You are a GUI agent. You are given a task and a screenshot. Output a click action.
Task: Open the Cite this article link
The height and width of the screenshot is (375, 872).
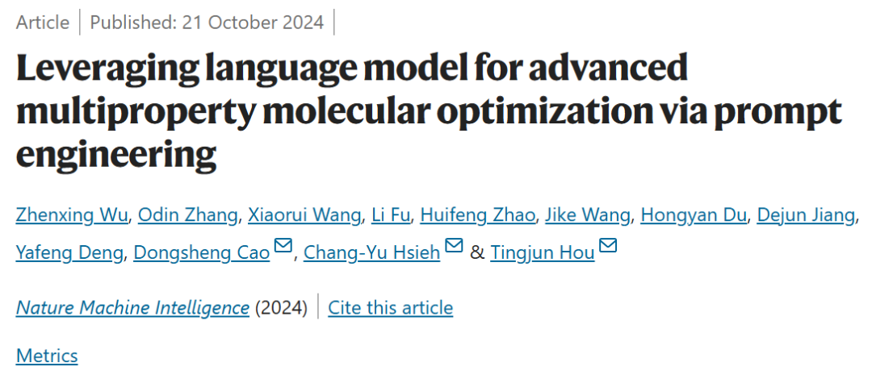point(390,307)
